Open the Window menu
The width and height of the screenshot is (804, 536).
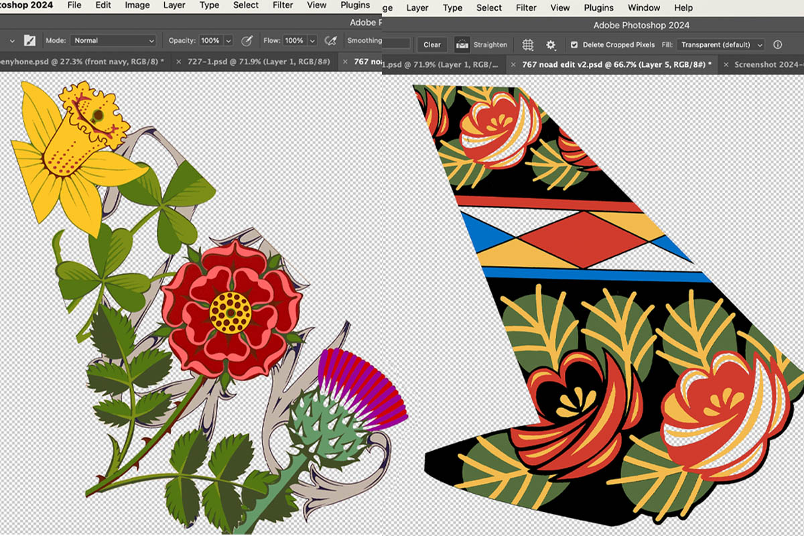tap(643, 8)
